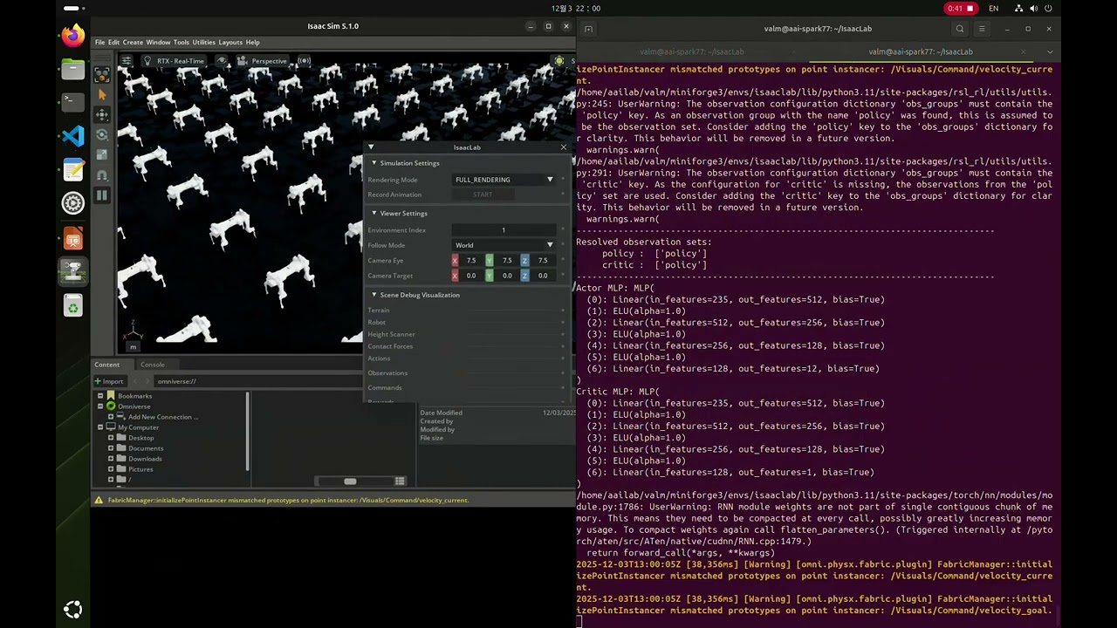Toggle Height Scanner debug visualization
1117x628 pixels.
[x=563, y=335]
